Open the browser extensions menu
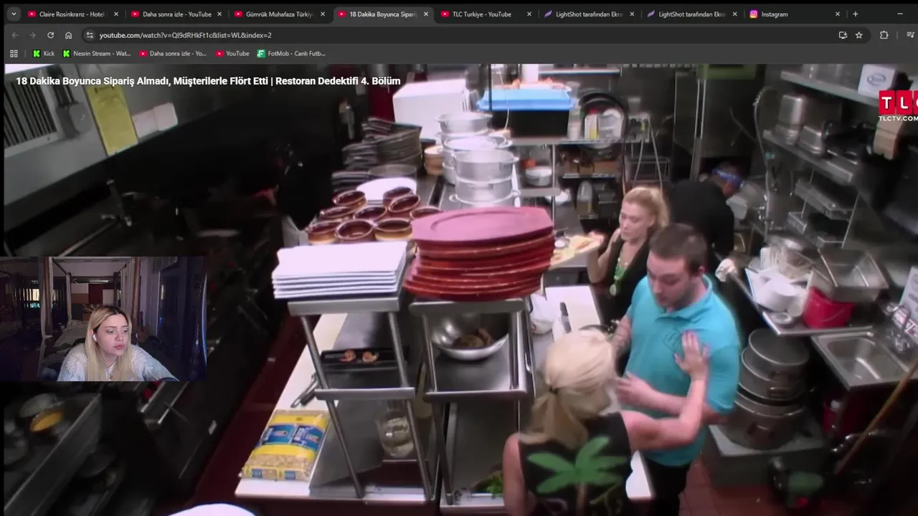 884,35
